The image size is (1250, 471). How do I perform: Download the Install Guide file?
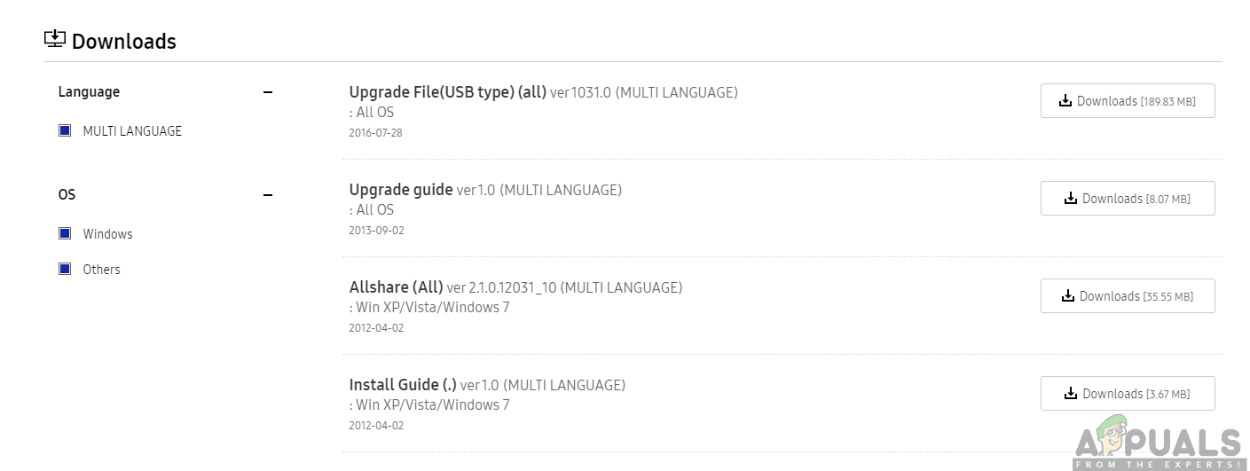coord(1127,394)
